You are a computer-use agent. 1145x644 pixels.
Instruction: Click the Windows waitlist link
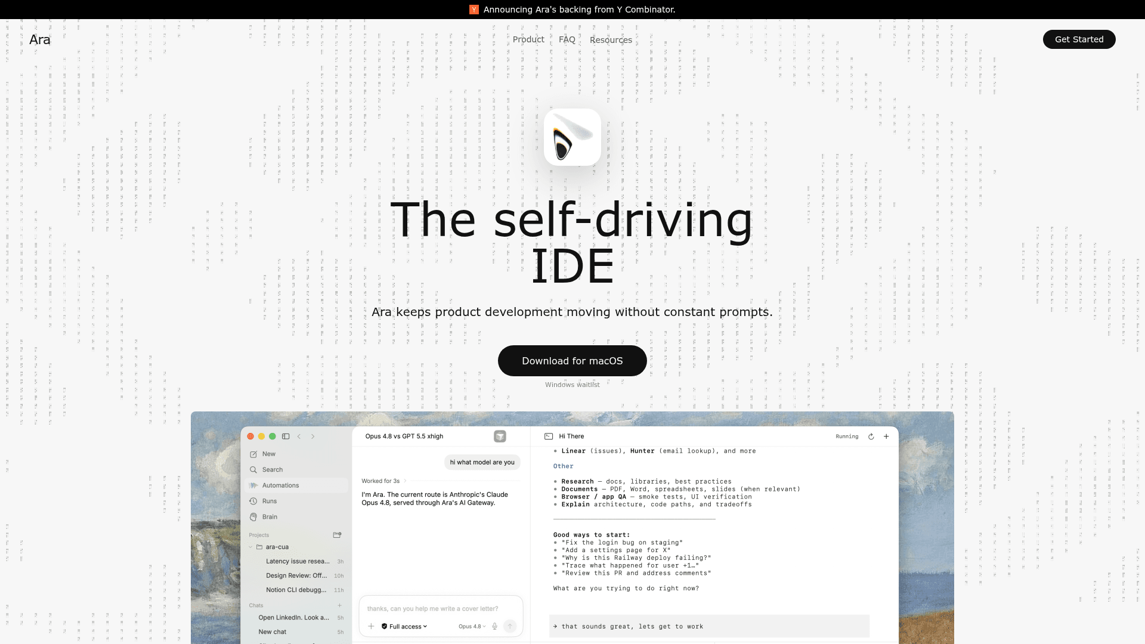[572, 385]
